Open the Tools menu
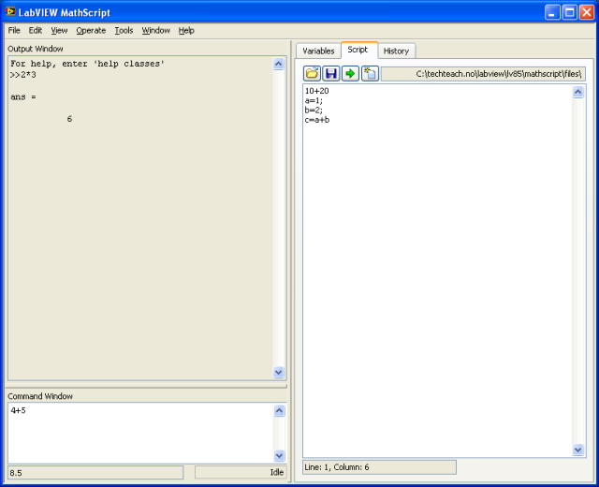This screenshot has height=487, width=599. (124, 31)
